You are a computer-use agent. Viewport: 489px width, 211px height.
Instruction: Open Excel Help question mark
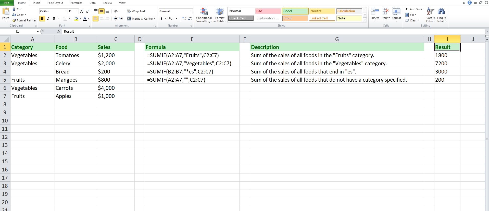coord(470,3)
